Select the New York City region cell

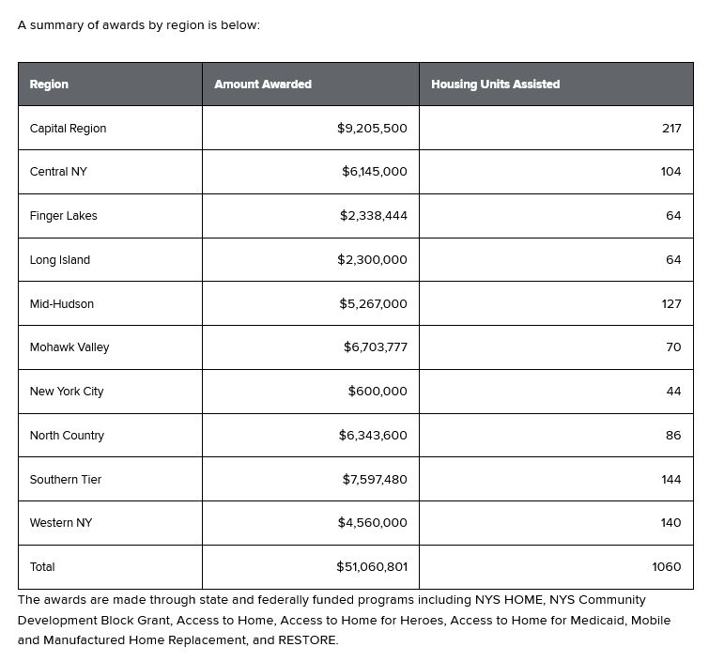(67, 392)
